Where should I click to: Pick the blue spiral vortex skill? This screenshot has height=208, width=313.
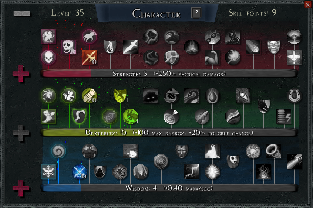click(x=58, y=151)
